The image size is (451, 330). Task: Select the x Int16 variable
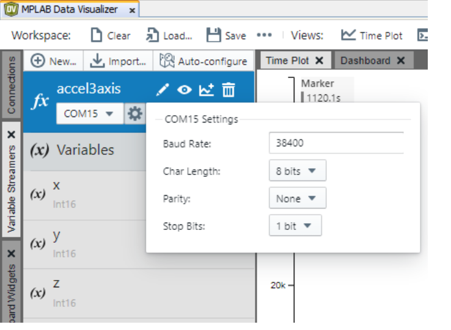[84, 195]
